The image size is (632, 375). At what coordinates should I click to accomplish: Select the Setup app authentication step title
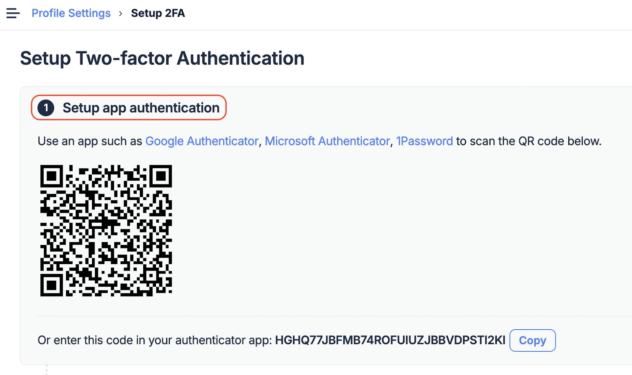(141, 108)
